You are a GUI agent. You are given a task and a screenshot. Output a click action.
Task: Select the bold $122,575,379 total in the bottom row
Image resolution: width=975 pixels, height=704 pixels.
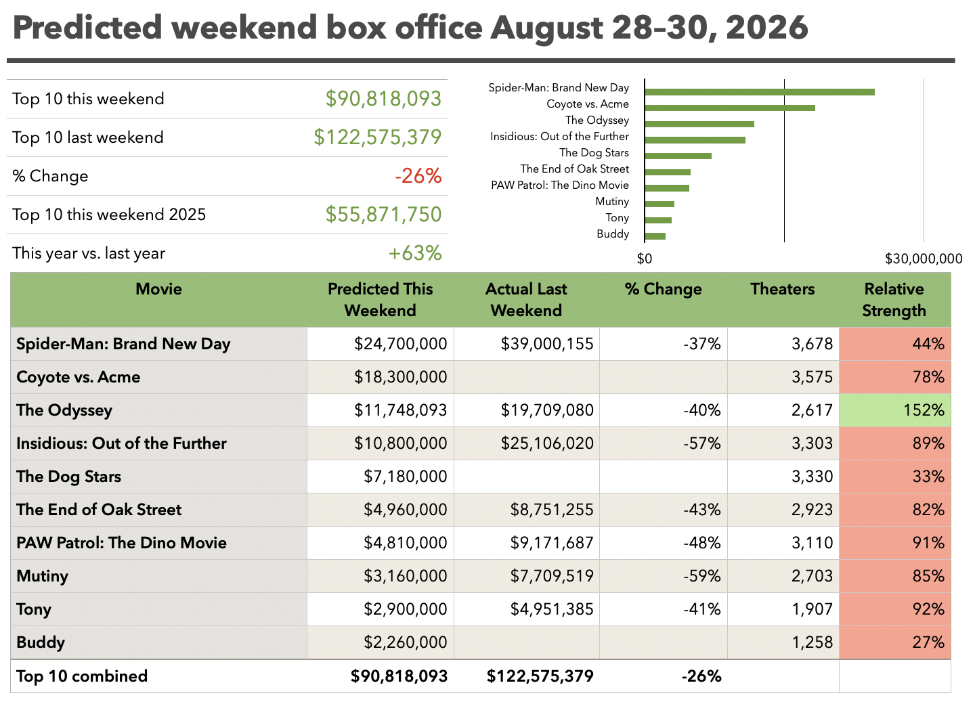click(x=540, y=676)
